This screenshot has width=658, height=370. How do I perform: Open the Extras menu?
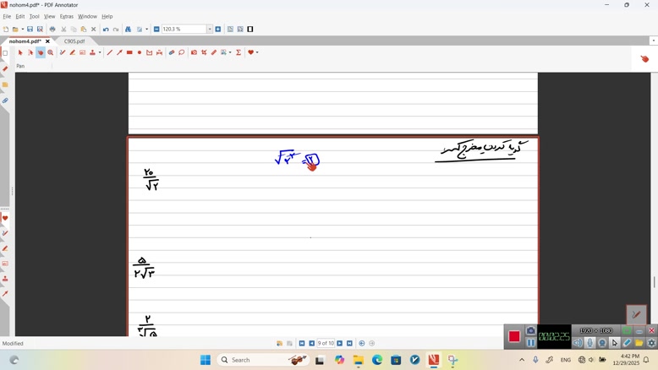coord(66,16)
